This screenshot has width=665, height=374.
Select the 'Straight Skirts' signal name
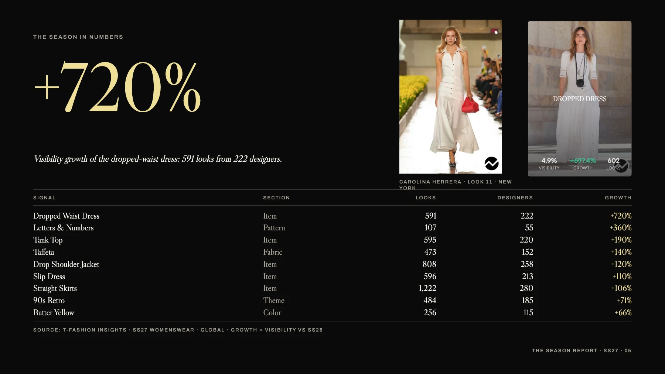tap(55, 288)
